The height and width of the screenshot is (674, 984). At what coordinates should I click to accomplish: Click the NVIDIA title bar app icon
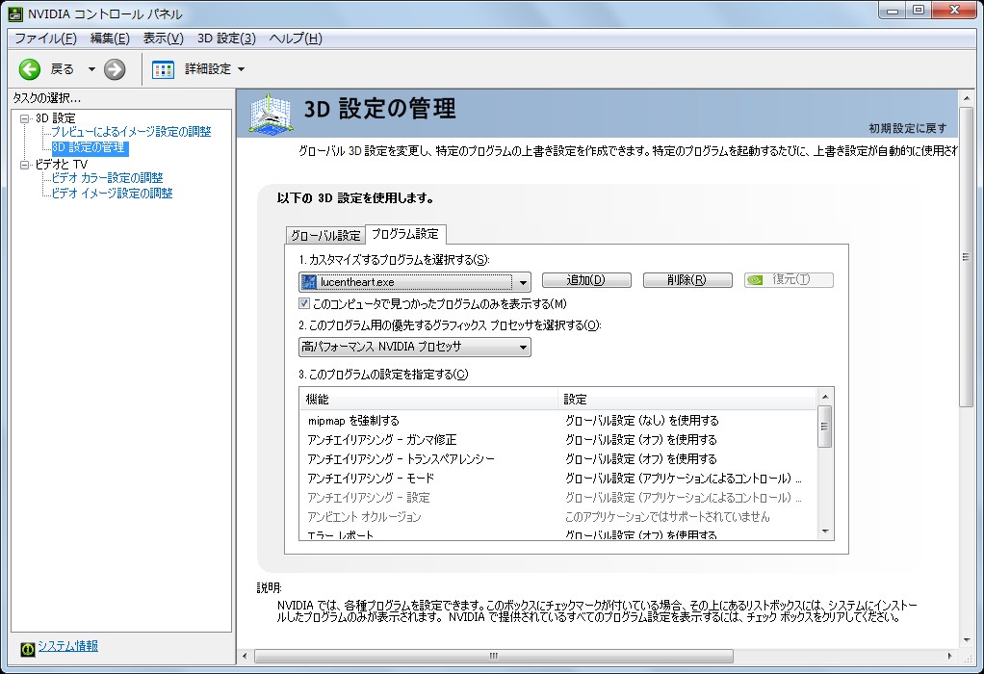click(15, 13)
